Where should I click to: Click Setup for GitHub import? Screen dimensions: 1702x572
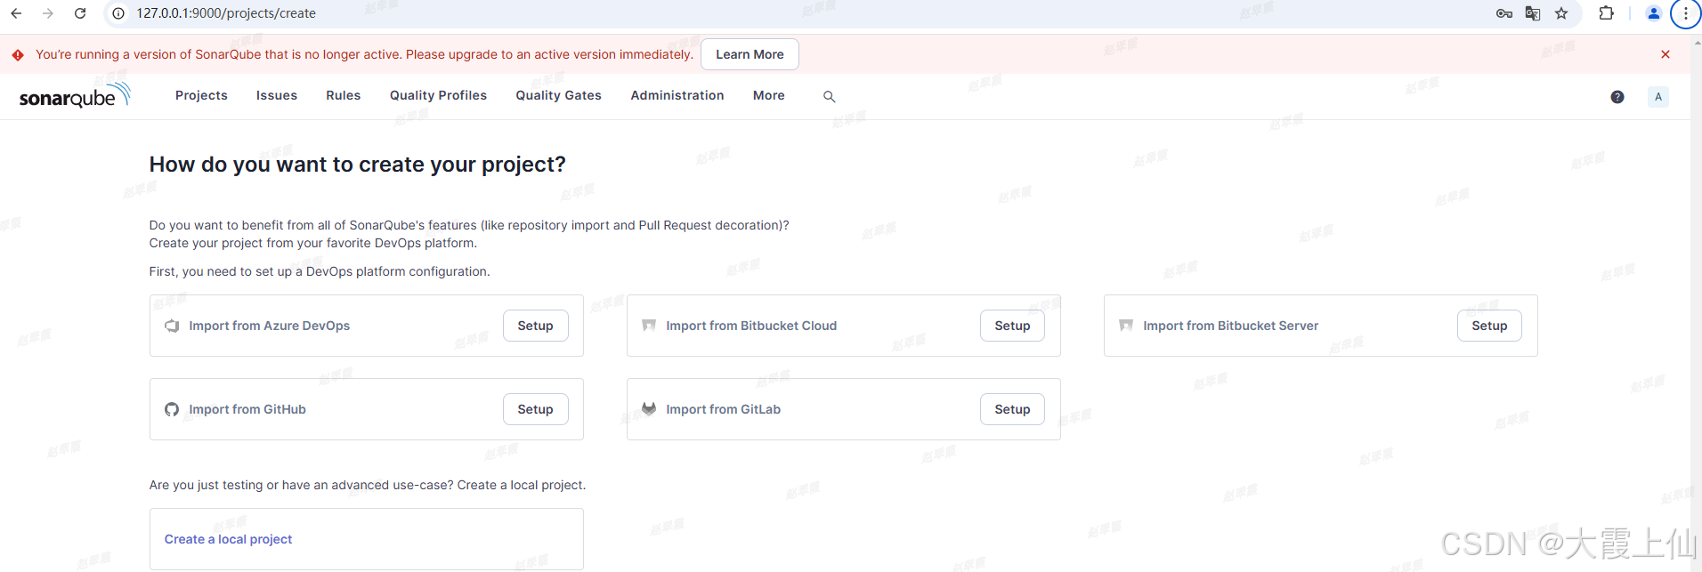(x=535, y=409)
